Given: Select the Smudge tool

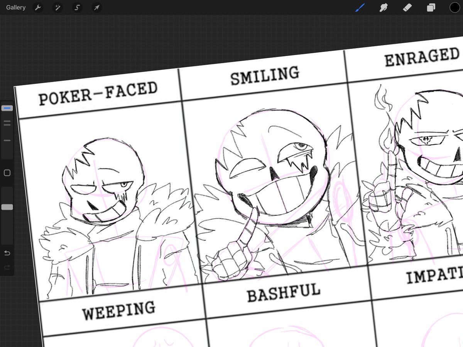Looking at the screenshot, I should coord(384,7).
